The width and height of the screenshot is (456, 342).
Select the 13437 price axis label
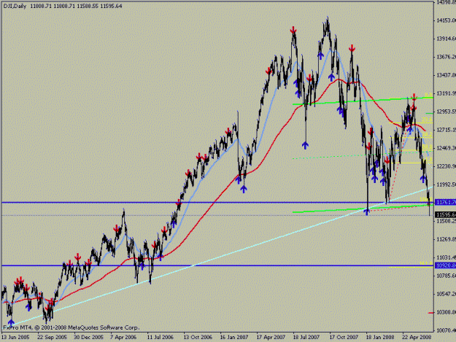pos(446,75)
